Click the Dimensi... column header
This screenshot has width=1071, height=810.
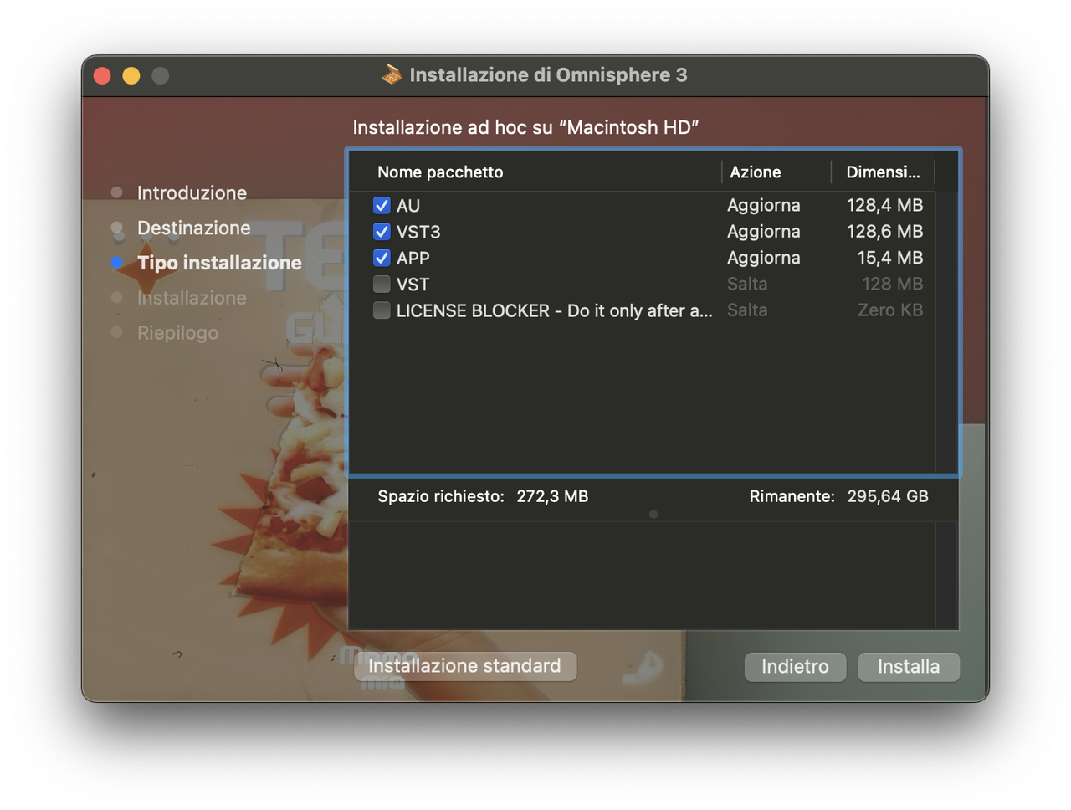tap(883, 172)
